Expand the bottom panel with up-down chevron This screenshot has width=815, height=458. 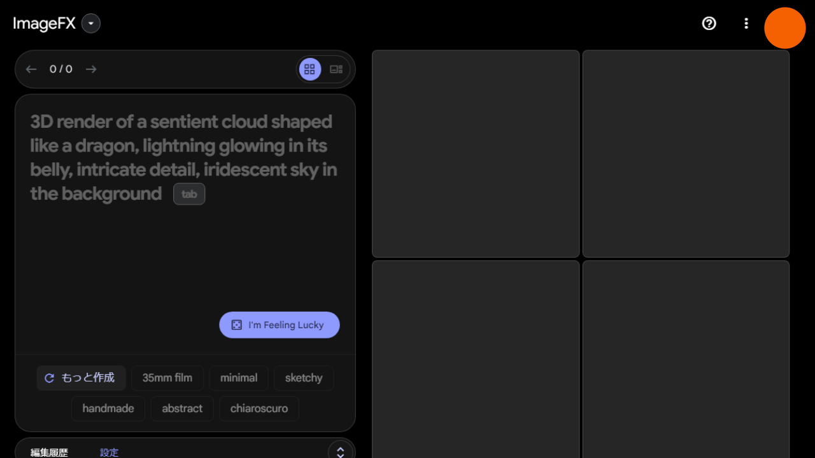point(341,452)
